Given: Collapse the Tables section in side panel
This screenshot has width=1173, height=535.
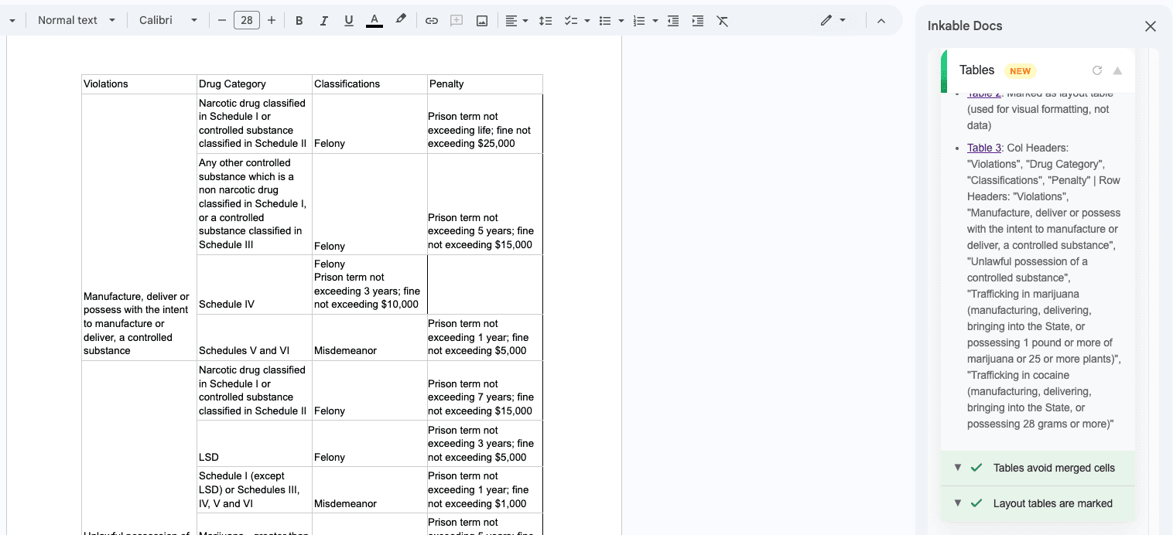Looking at the screenshot, I should click(x=1117, y=70).
